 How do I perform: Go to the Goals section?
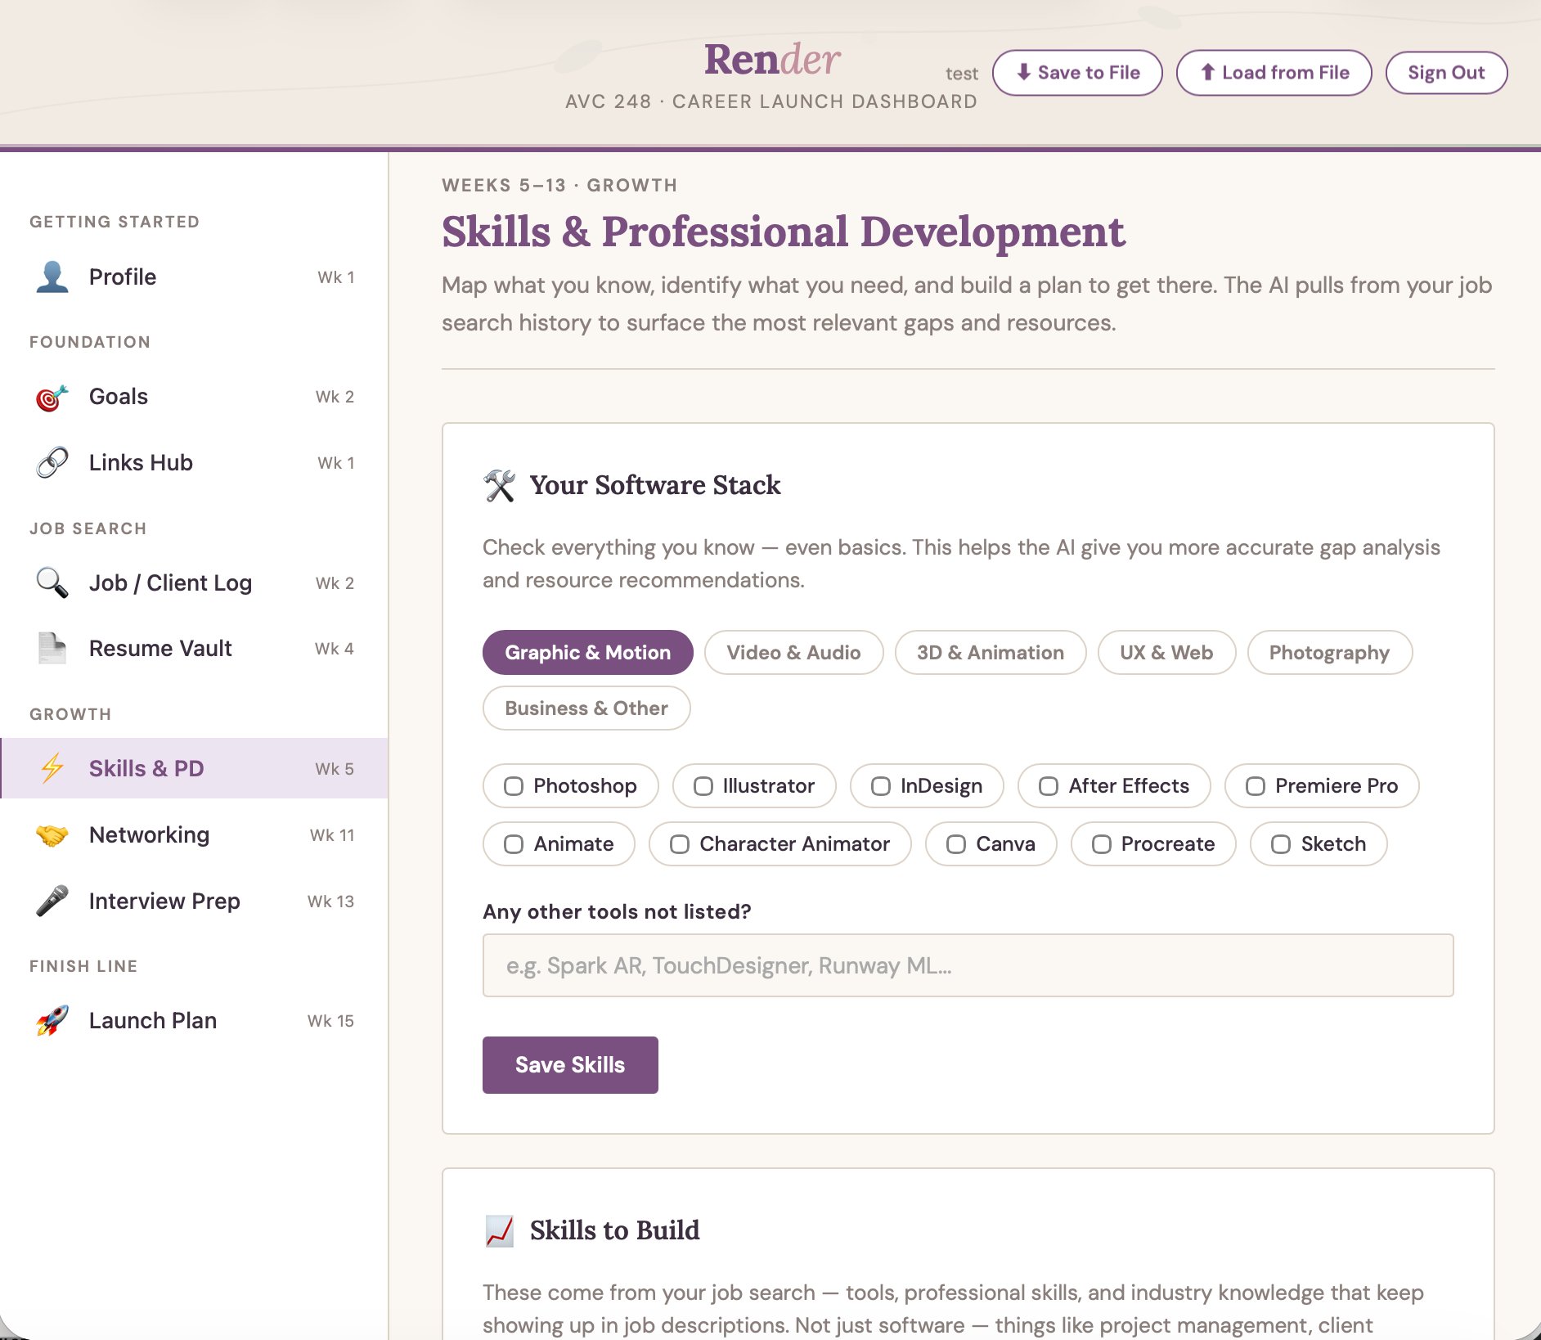(x=195, y=397)
